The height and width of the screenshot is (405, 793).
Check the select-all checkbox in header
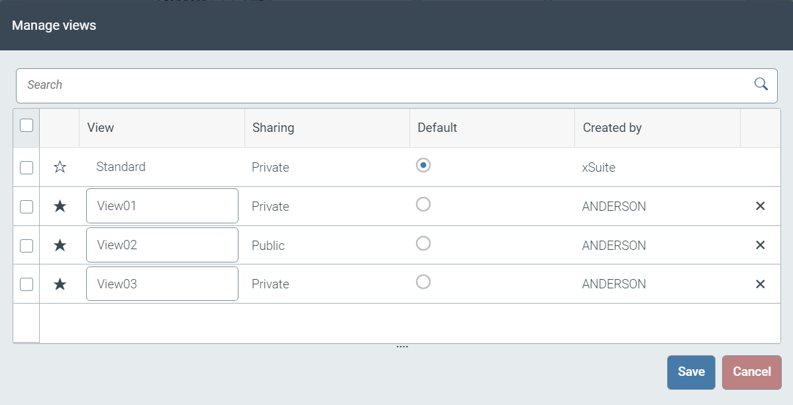26,125
